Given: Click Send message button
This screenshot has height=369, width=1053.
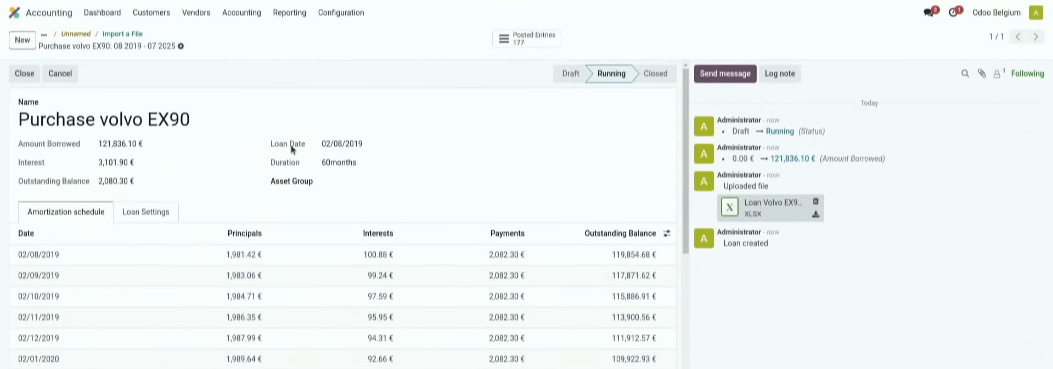Looking at the screenshot, I should pos(725,74).
